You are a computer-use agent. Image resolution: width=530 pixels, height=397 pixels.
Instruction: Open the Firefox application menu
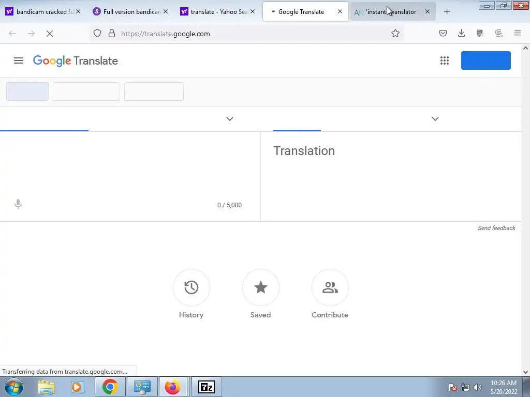pos(518,33)
